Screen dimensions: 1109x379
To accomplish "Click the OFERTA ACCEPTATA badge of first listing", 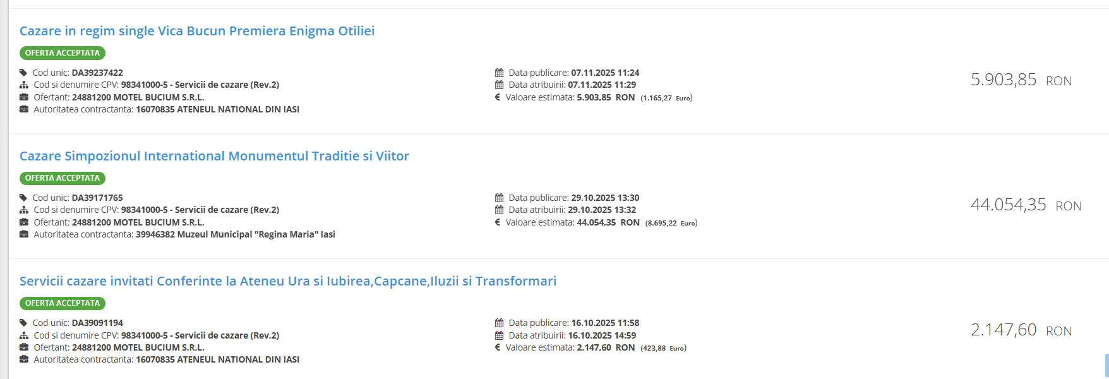I will coord(62,53).
